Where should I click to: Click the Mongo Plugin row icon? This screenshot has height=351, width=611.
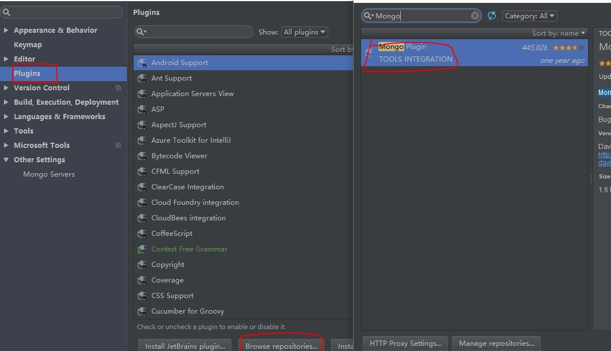tap(369, 52)
